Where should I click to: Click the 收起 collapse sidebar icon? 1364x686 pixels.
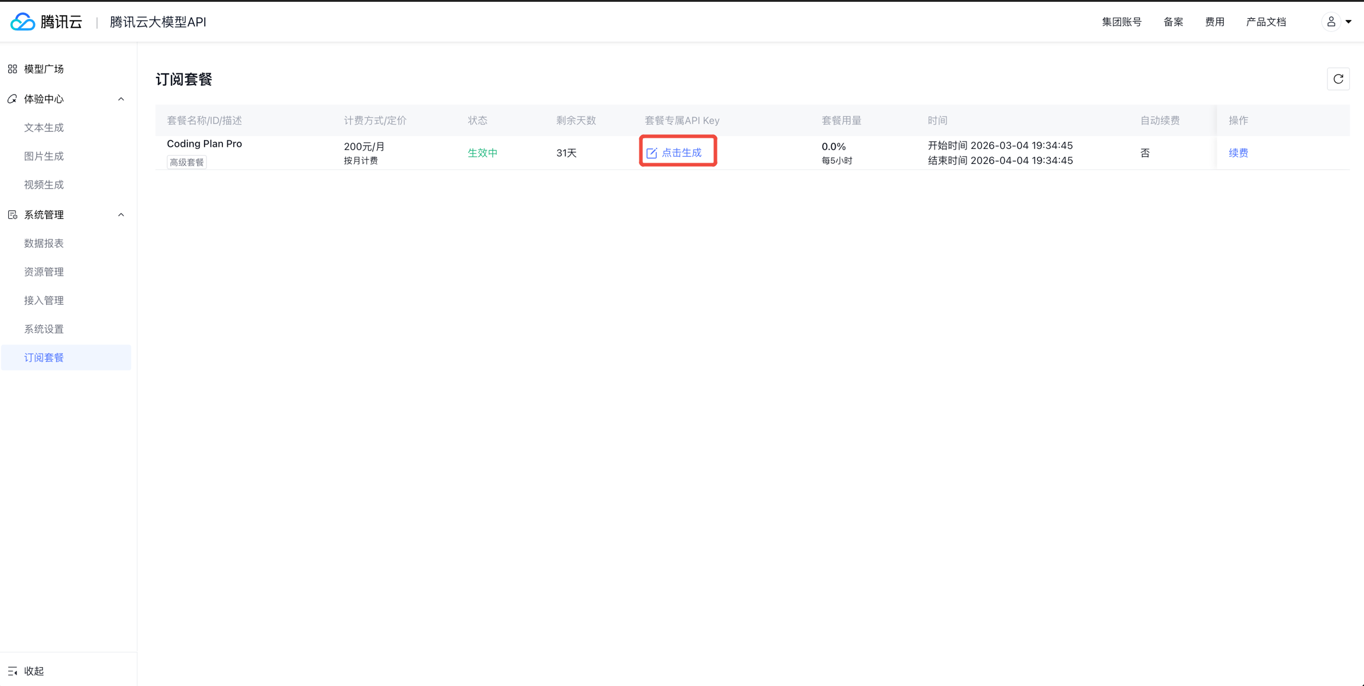12,671
